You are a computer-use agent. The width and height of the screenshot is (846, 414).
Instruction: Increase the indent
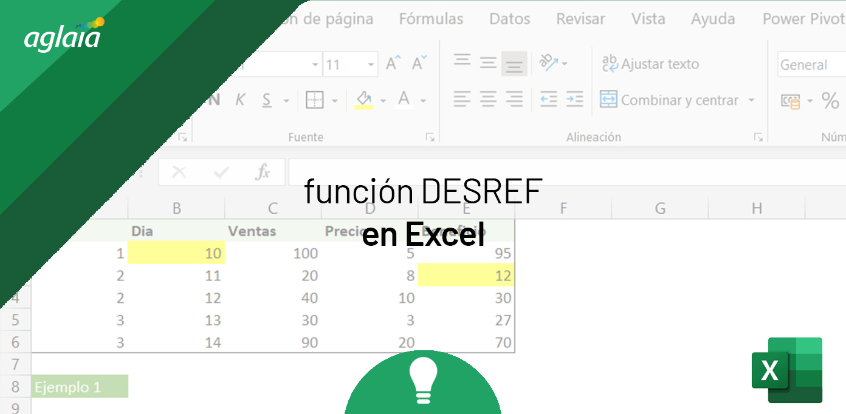[574, 99]
